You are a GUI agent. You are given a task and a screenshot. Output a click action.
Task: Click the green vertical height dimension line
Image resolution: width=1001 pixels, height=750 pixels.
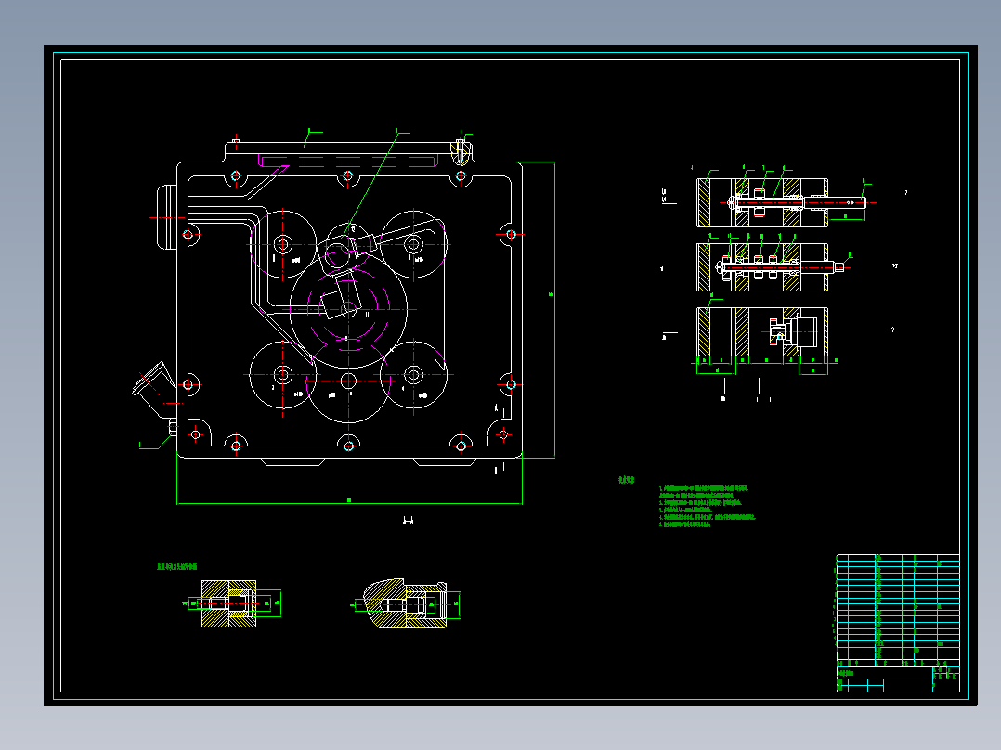click(x=554, y=310)
